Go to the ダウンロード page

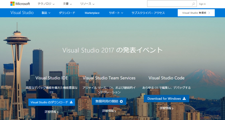(67, 13)
